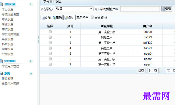Open 学校分类设置 in the sidebar
Screen dimensions: 175x105
pos(10,34)
